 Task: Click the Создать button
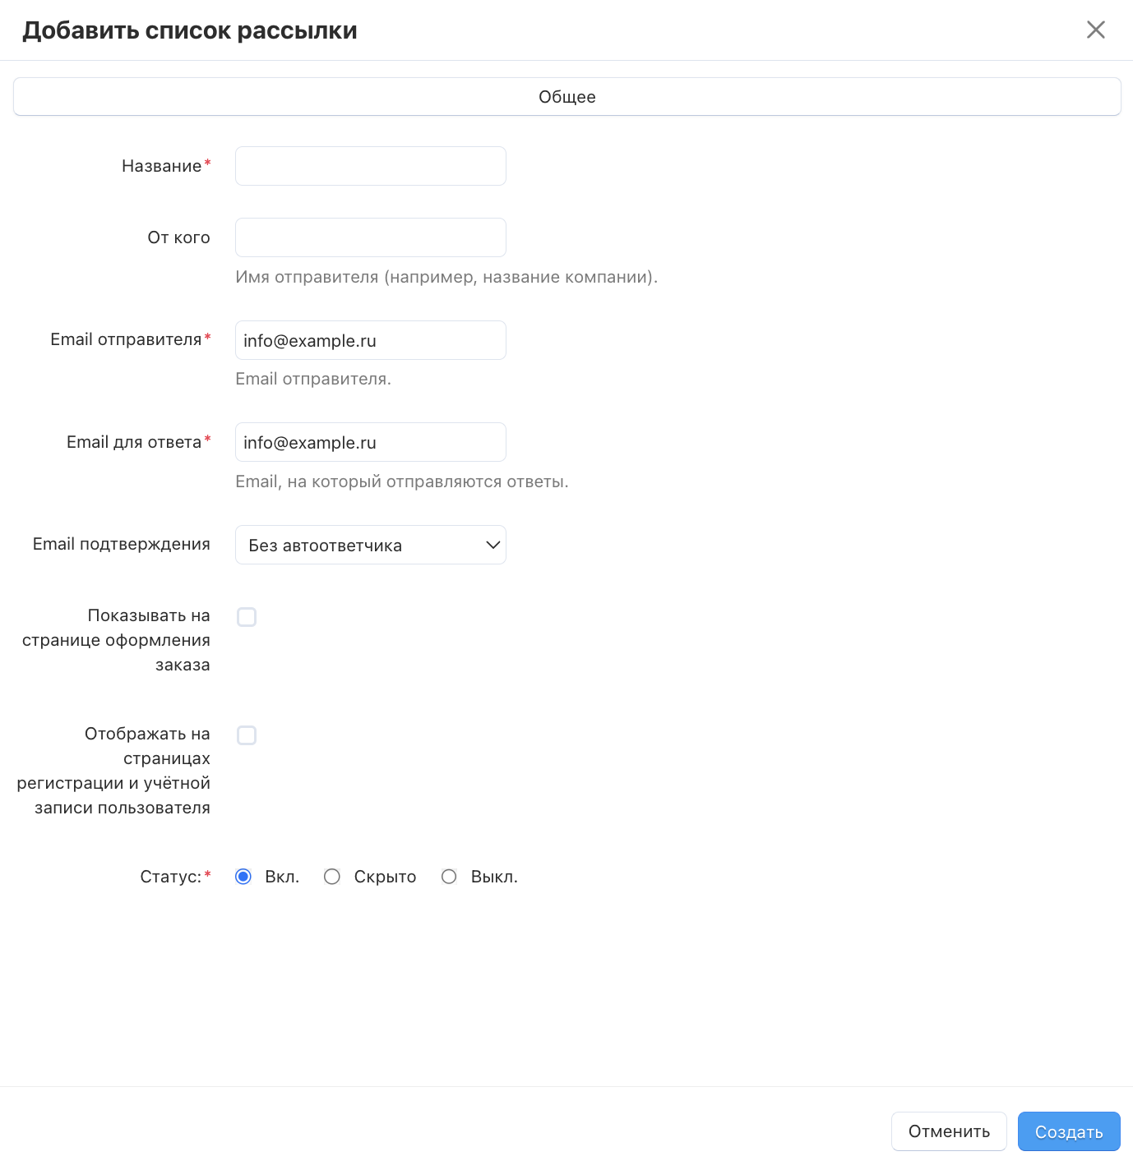pyautogui.click(x=1068, y=1131)
